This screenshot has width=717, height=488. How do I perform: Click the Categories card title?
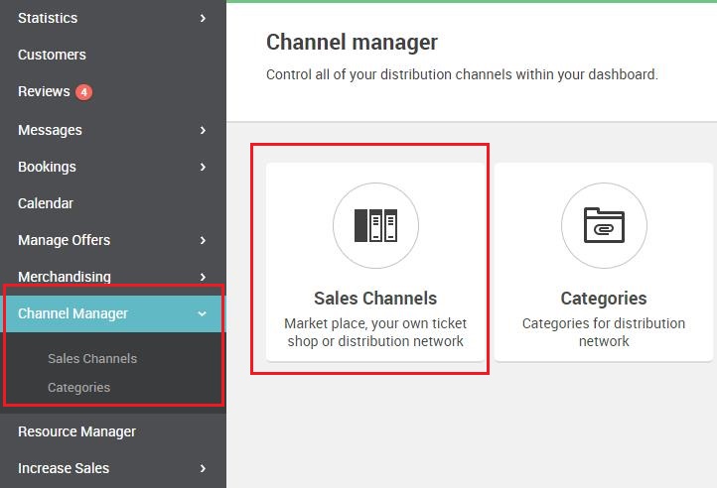click(604, 299)
